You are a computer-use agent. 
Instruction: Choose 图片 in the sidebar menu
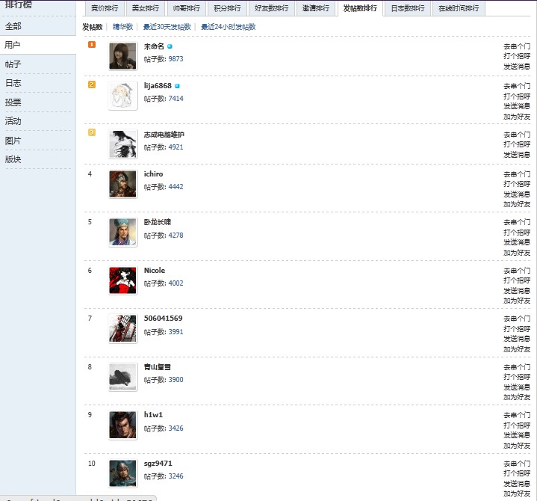coord(13,141)
